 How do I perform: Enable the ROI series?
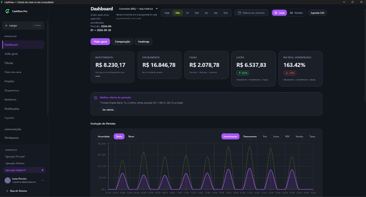coord(287,137)
